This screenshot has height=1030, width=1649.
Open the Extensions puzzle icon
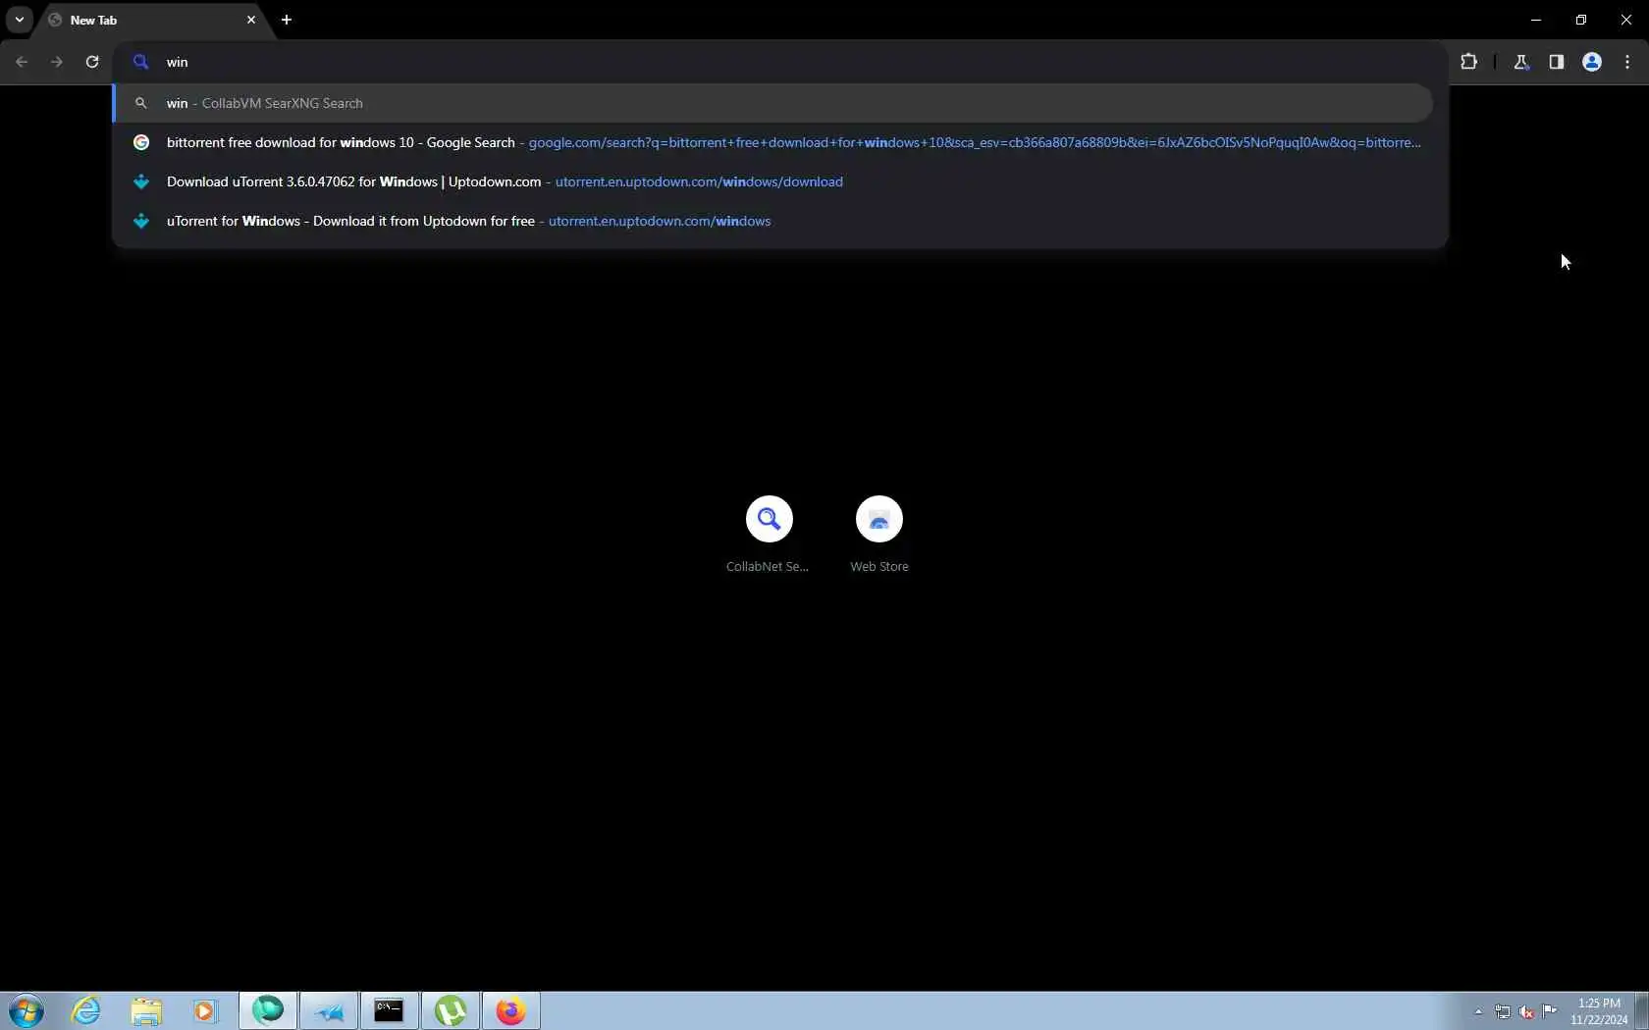[x=1469, y=62]
